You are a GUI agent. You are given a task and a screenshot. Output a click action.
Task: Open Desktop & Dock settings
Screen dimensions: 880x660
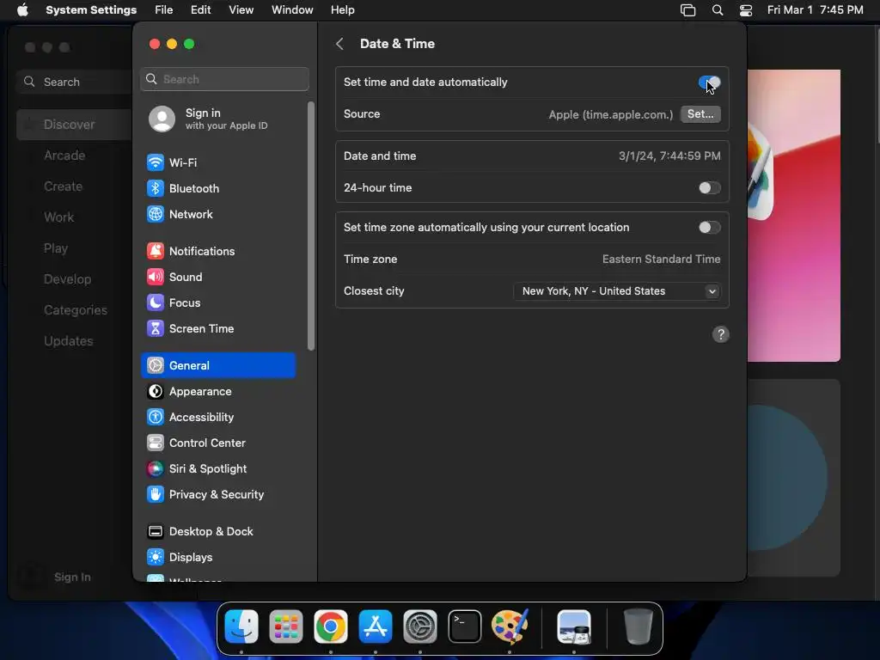[x=217, y=531]
